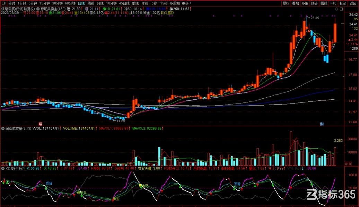Viewport: 359px width, 207px height.
Task: Switch to the 5秒 period tab
Action: [x=154, y=3]
